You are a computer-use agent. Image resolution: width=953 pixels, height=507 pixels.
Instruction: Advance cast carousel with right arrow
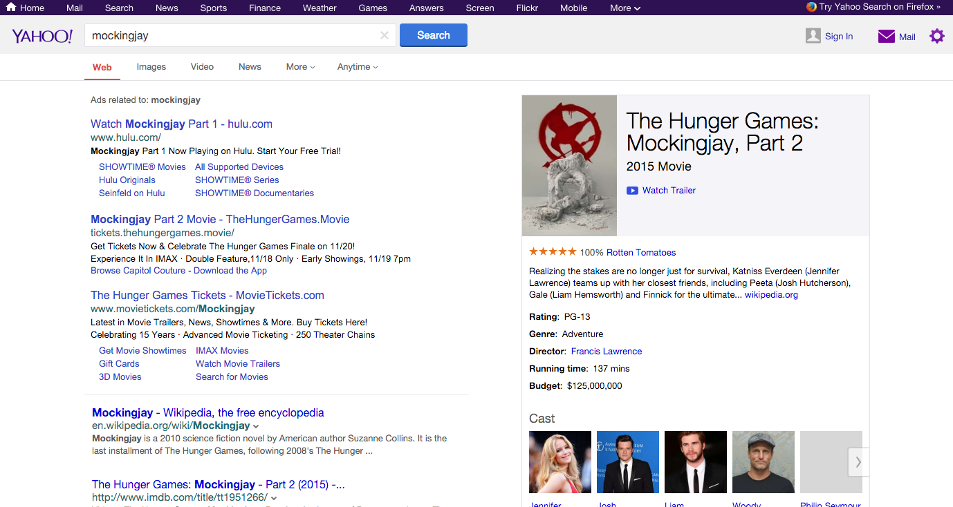tap(858, 462)
